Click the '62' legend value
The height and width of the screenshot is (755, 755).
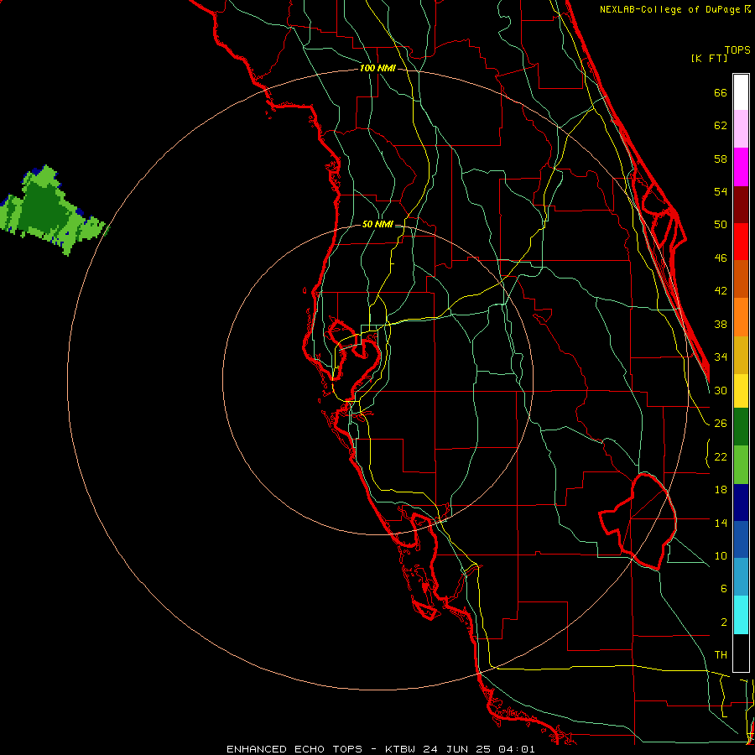721,126
